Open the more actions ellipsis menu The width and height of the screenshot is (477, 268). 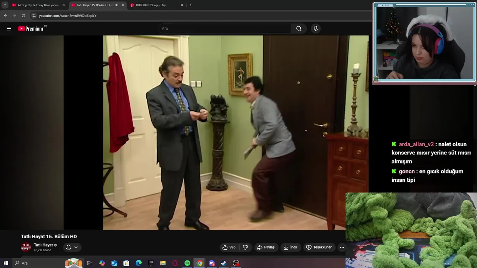pyautogui.click(x=342, y=247)
